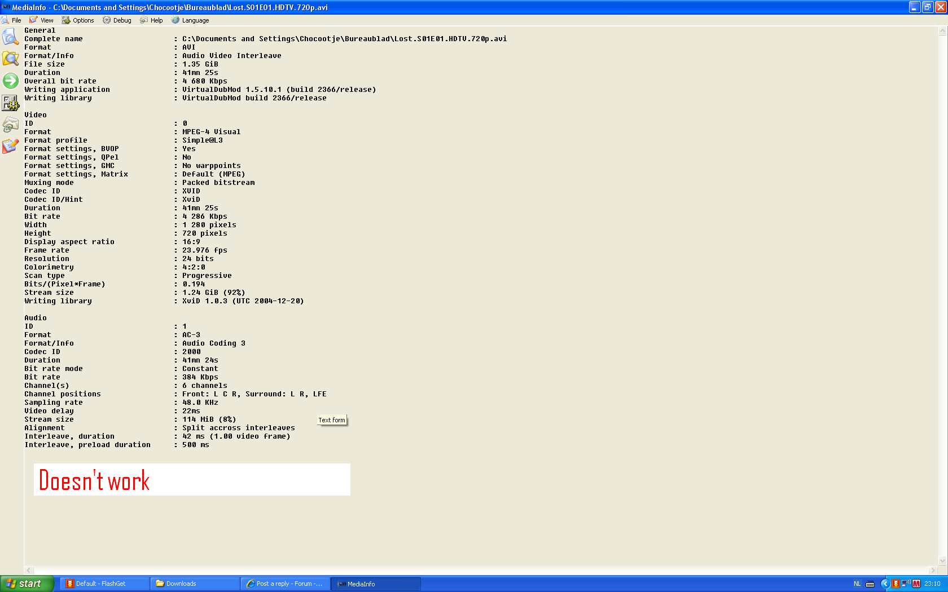Open preferences via sidebar checklist-gear icon
The image size is (948, 592).
[10, 103]
